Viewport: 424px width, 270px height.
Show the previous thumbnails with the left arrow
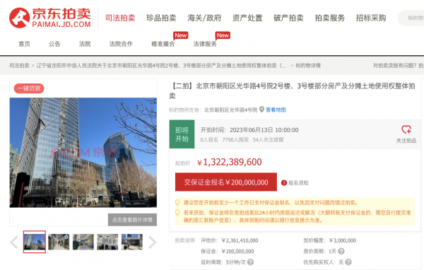[x=14, y=242]
